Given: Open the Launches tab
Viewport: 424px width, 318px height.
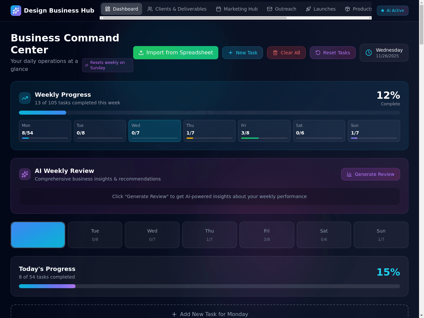Looking at the screenshot, I should tap(321, 9).
